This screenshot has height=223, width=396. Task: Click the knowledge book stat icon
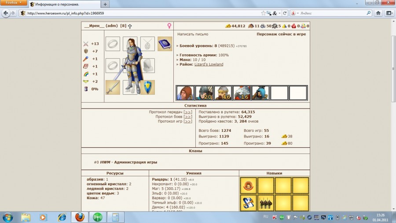[86, 66]
